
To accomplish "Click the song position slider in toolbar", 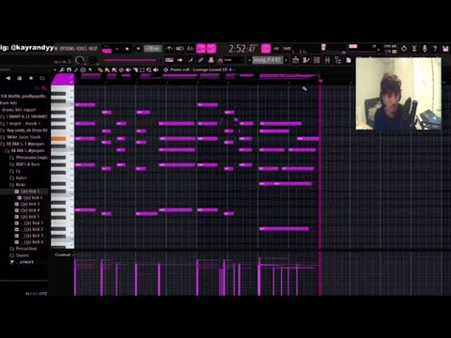I will [131, 60].
